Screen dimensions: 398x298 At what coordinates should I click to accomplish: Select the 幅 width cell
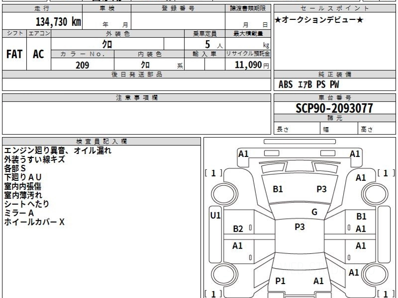339,128
